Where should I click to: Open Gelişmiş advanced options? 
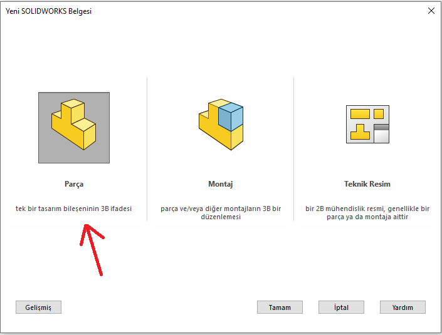click(x=38, y=307)
